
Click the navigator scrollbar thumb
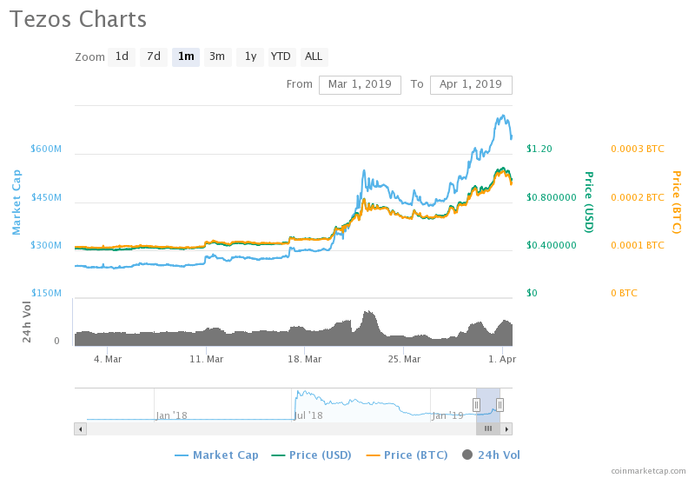click(487, 428)
